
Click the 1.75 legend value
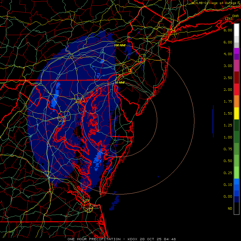[x=228, y=101]
